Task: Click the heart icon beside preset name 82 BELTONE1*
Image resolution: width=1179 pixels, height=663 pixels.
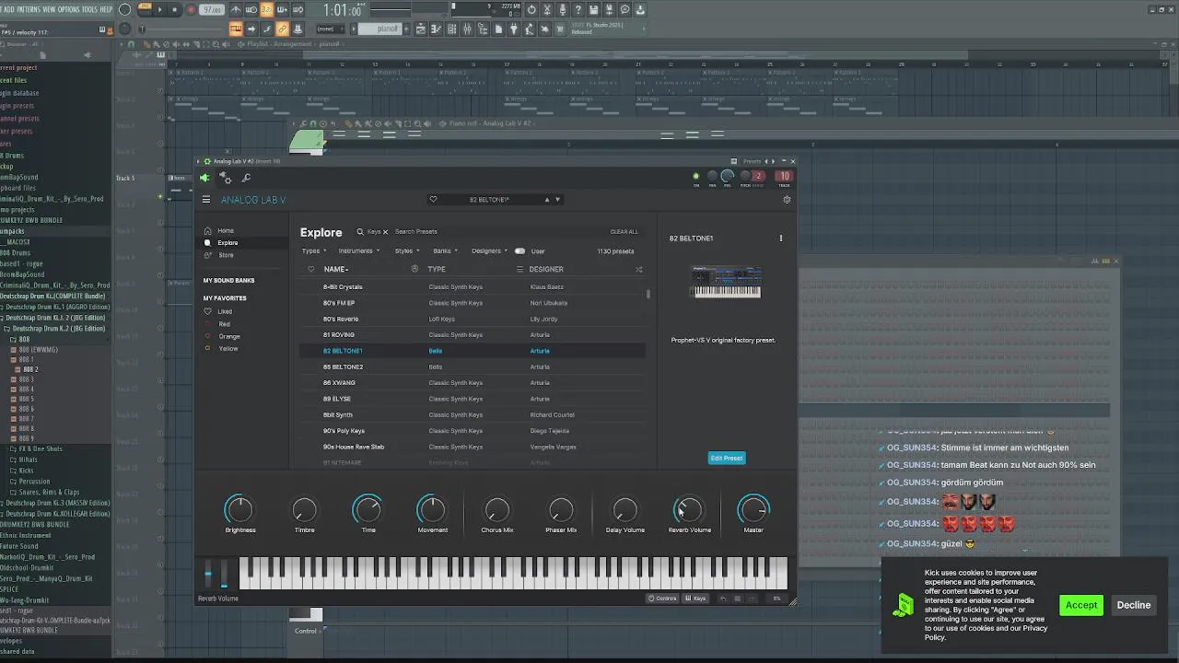Action: [433, 200]
